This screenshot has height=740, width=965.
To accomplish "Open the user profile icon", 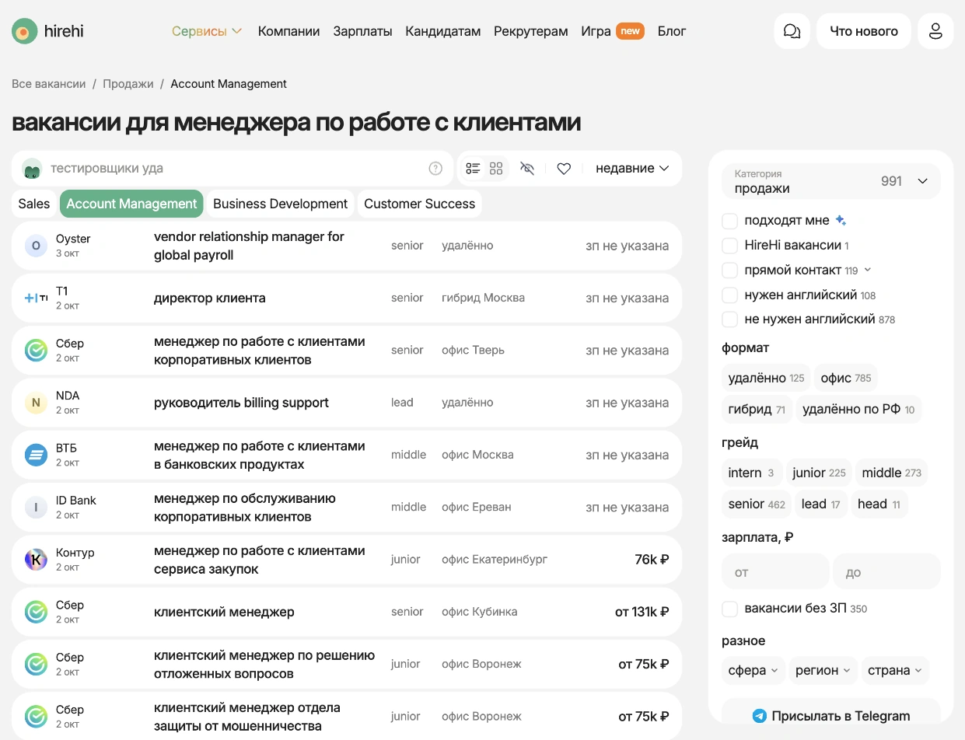I will 935,31.
